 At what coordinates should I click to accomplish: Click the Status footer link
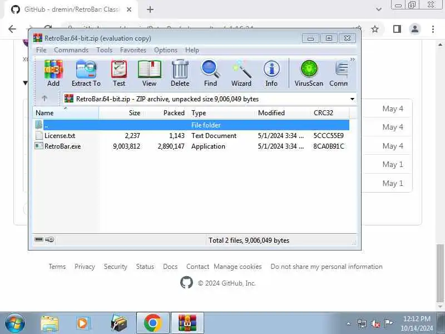click(145, 267)
